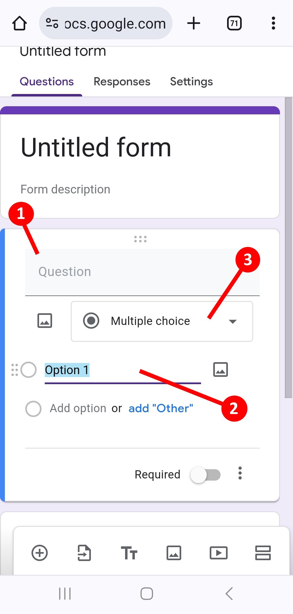Open the browser's three-dot menu
The width and height of the screenshot is (293, 614).
tap(273, 23)
